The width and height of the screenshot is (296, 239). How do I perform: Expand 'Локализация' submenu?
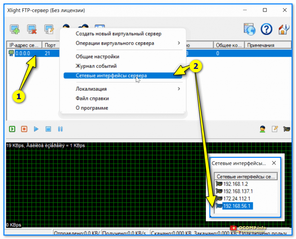[x=123, y=89]
